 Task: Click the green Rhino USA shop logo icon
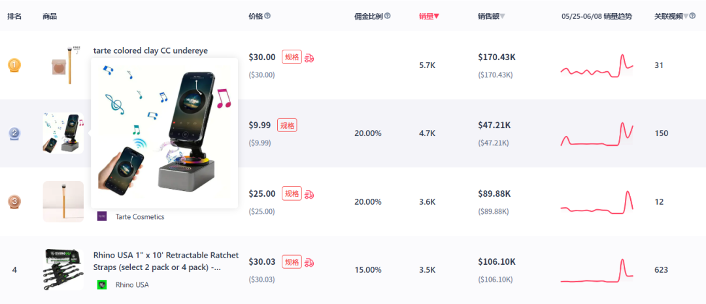[x=102, y=284]
